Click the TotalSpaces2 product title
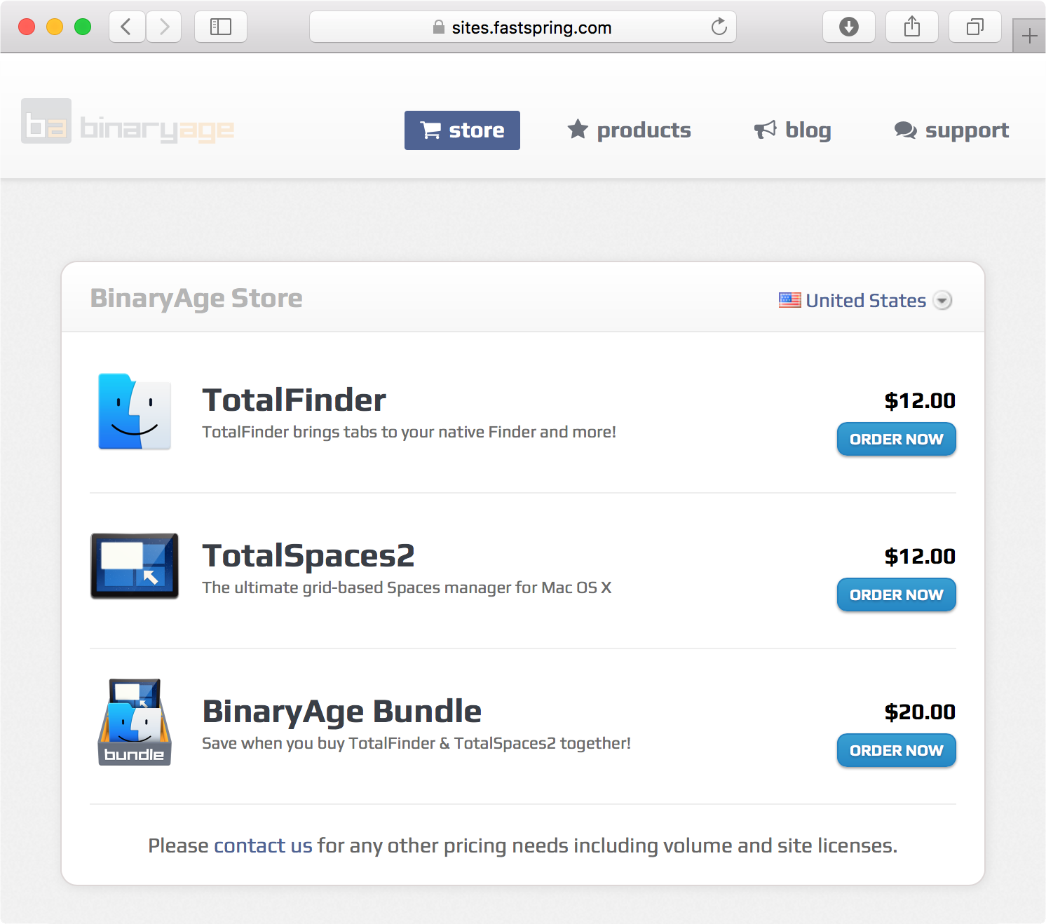Screen dimensions: 1046x924 point(308,556)
